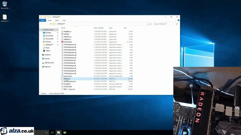Expand the address bar history dropdown
This screenshot has width=241, height=135.
tap(148, 24)
